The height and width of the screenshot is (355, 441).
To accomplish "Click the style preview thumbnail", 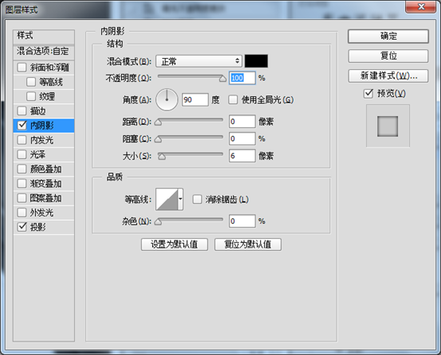I will [x=388, y=126].
